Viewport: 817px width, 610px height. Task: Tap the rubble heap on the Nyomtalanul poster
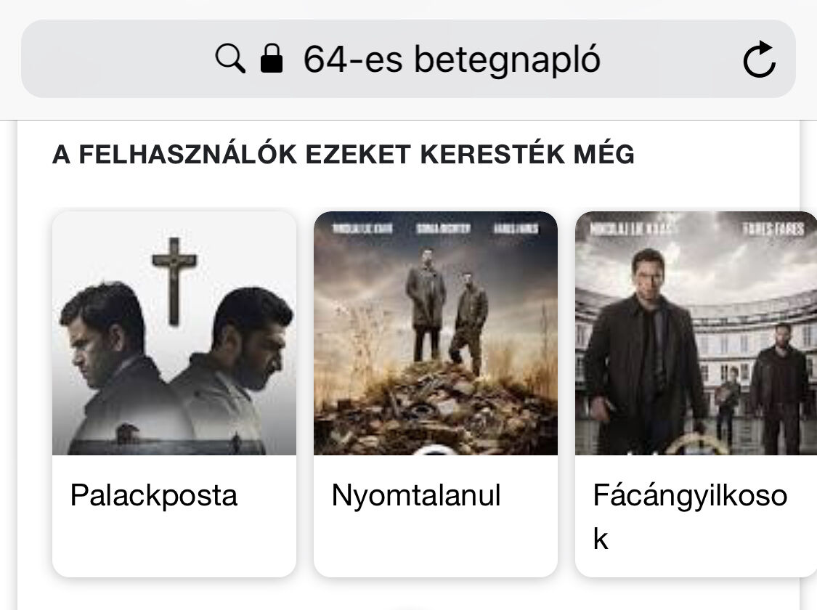coord(436,407)
